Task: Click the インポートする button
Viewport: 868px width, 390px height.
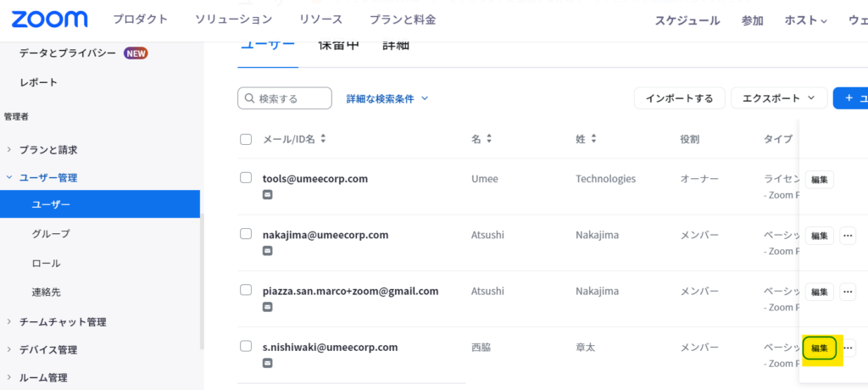Action: (x=679, y=98)
